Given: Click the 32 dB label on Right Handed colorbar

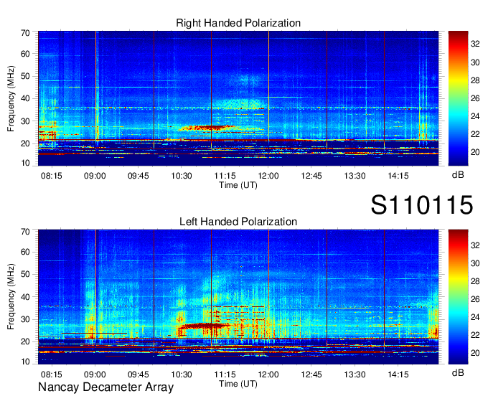Looking at the screenshot, I should coord(475,44).
